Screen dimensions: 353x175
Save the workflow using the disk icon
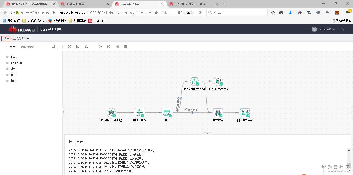(x=78, y=47)
